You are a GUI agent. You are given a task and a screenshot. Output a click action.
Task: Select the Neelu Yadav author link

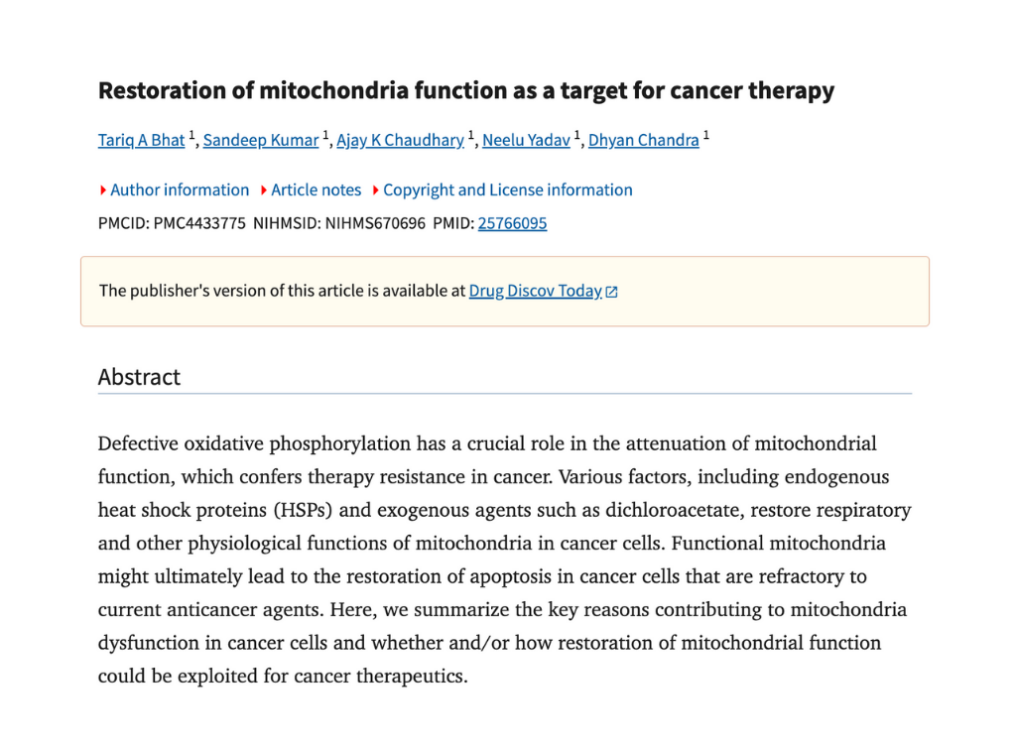pos(526,140)
